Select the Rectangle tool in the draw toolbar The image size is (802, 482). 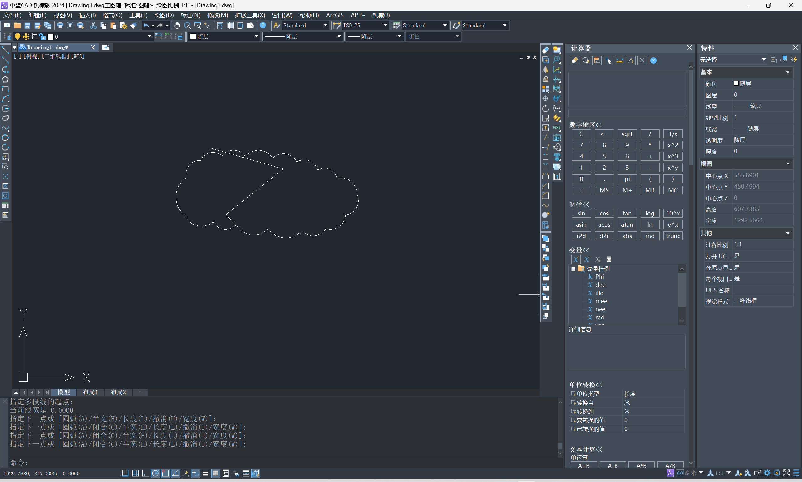5,89
